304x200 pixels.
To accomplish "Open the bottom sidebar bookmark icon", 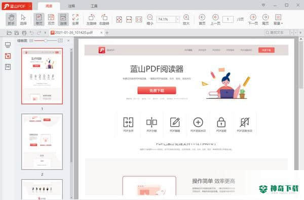I will [8, 67].
